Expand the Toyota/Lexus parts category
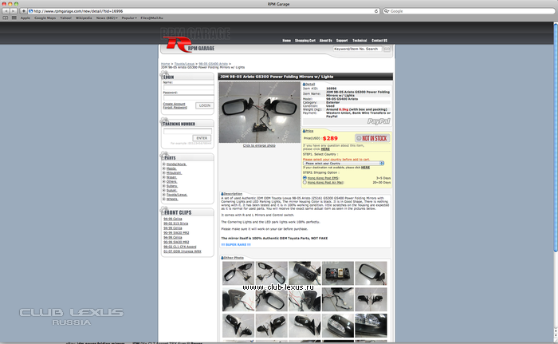This screenshot has height=344, width=558. (164, 194)
